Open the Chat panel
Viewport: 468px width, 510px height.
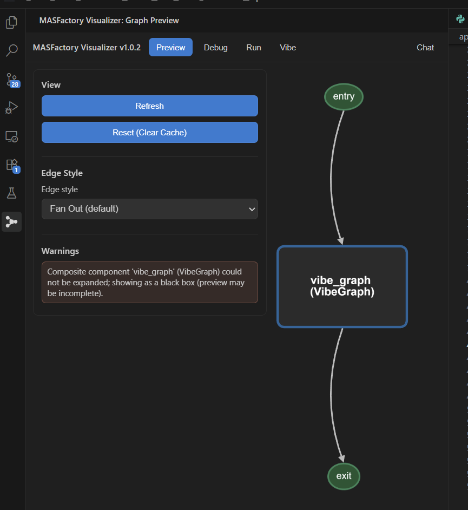pyautogui.click(x=425, y=48)
